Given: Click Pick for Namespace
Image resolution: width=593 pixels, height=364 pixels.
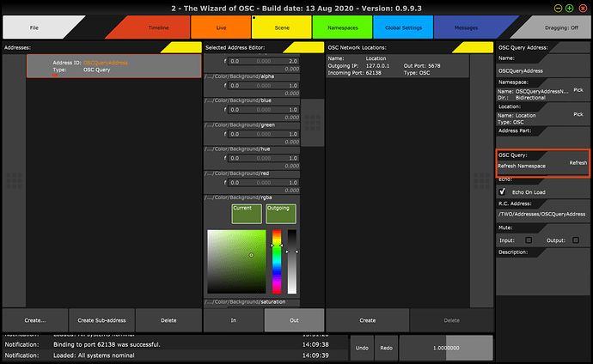Looking at the screenshot, I should pyautogui.click(x=578, y=90).
